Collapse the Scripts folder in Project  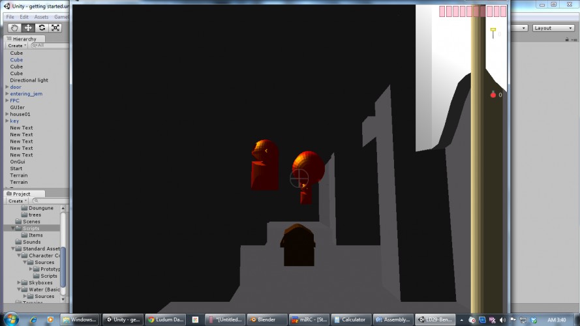13,228
